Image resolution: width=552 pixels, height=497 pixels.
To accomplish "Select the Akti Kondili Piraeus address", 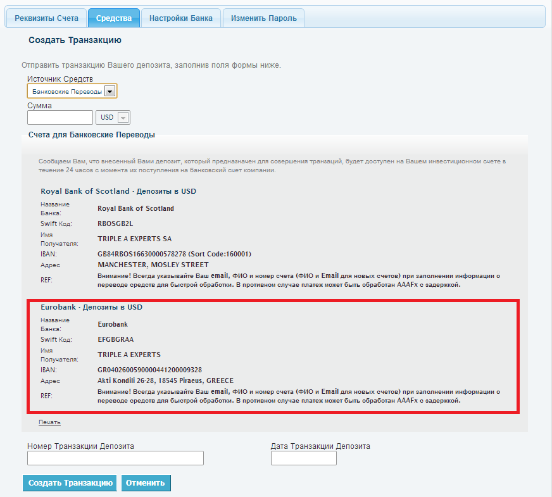I will pos(165,381).
